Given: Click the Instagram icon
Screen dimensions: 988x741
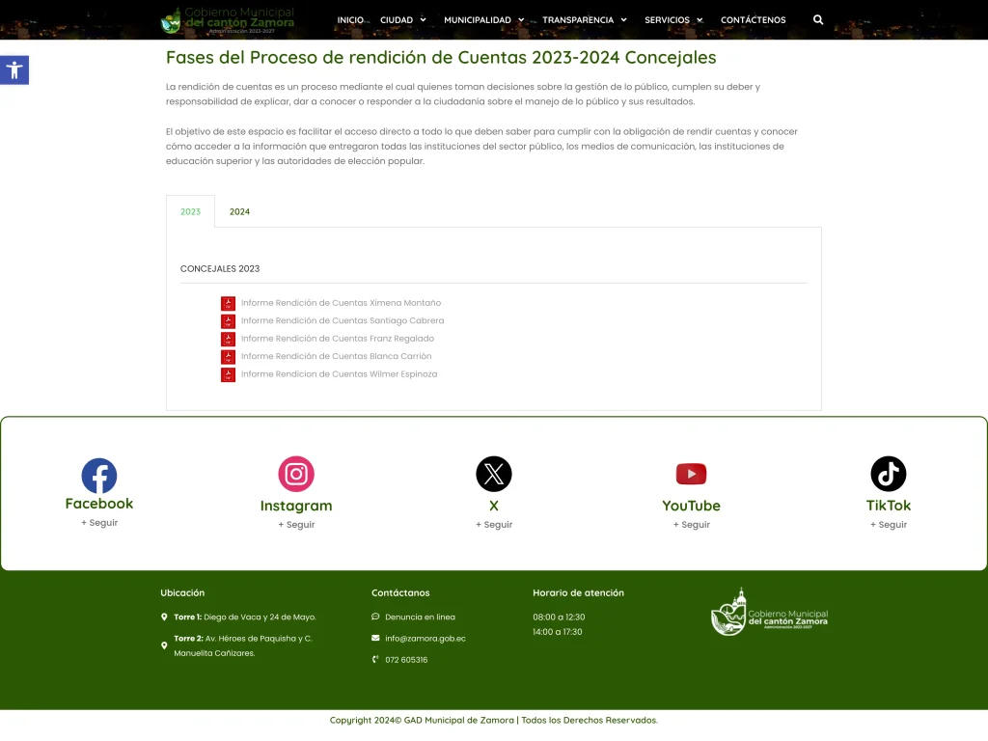Looking at the screenshot, I should tap(296, 474).
